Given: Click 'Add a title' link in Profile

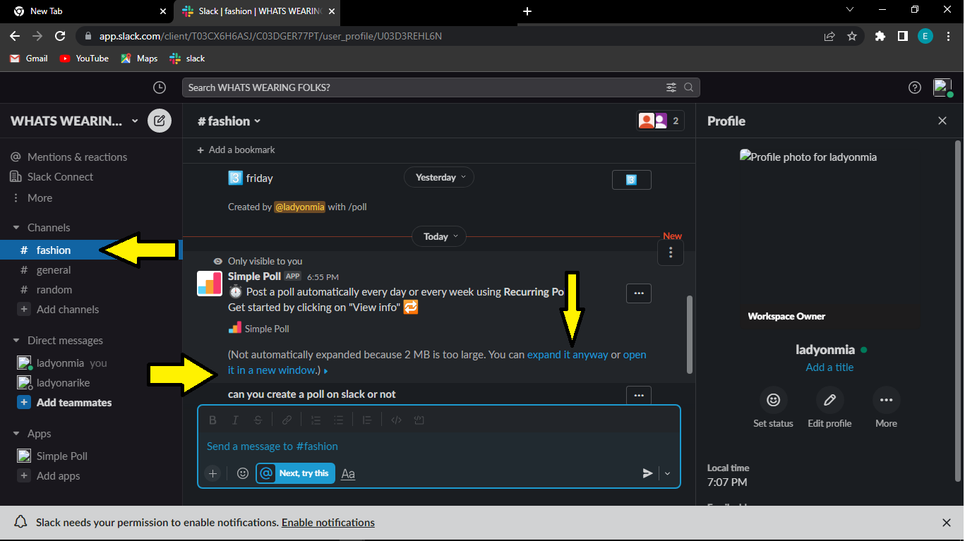Looking at the screenshot, I should (x=829, y=367).
